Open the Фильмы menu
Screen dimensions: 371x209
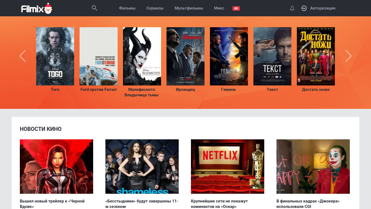tap(127, 8)
